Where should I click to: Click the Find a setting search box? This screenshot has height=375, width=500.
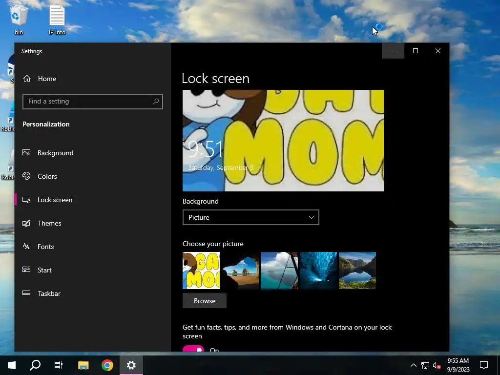92,102
